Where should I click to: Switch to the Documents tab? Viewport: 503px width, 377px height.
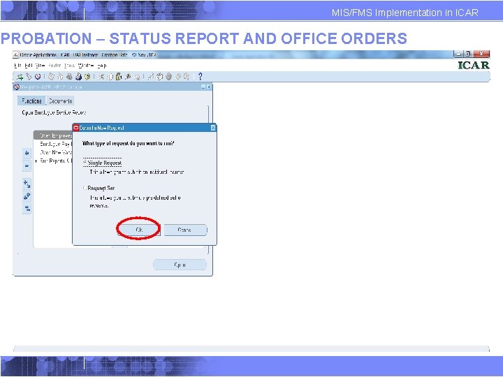(x=60, y=101)
